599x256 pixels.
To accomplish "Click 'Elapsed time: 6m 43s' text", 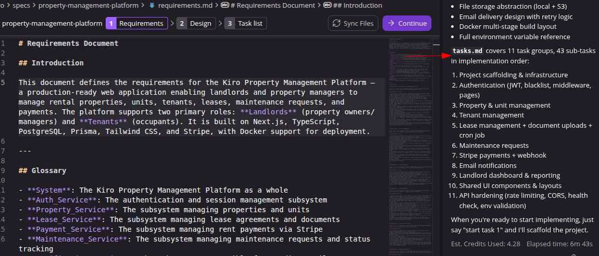I will tap(560, 244).
